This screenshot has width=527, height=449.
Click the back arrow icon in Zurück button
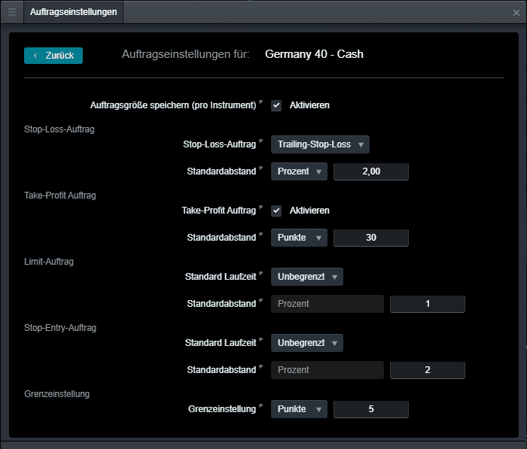[35, 56]
